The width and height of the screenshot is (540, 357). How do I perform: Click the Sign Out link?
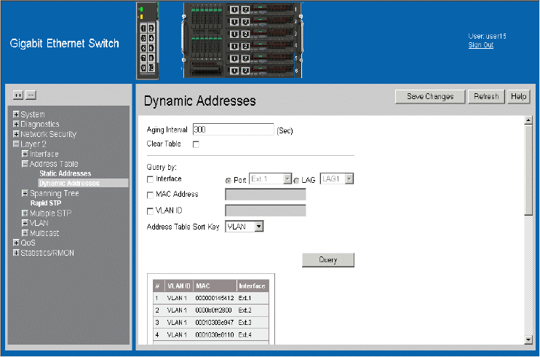click(x=480, y=45)
